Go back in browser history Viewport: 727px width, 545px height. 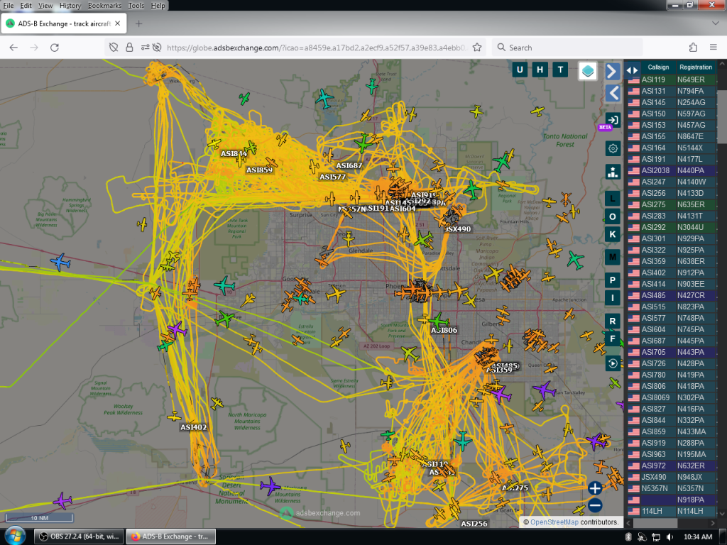tap(13, 48)
